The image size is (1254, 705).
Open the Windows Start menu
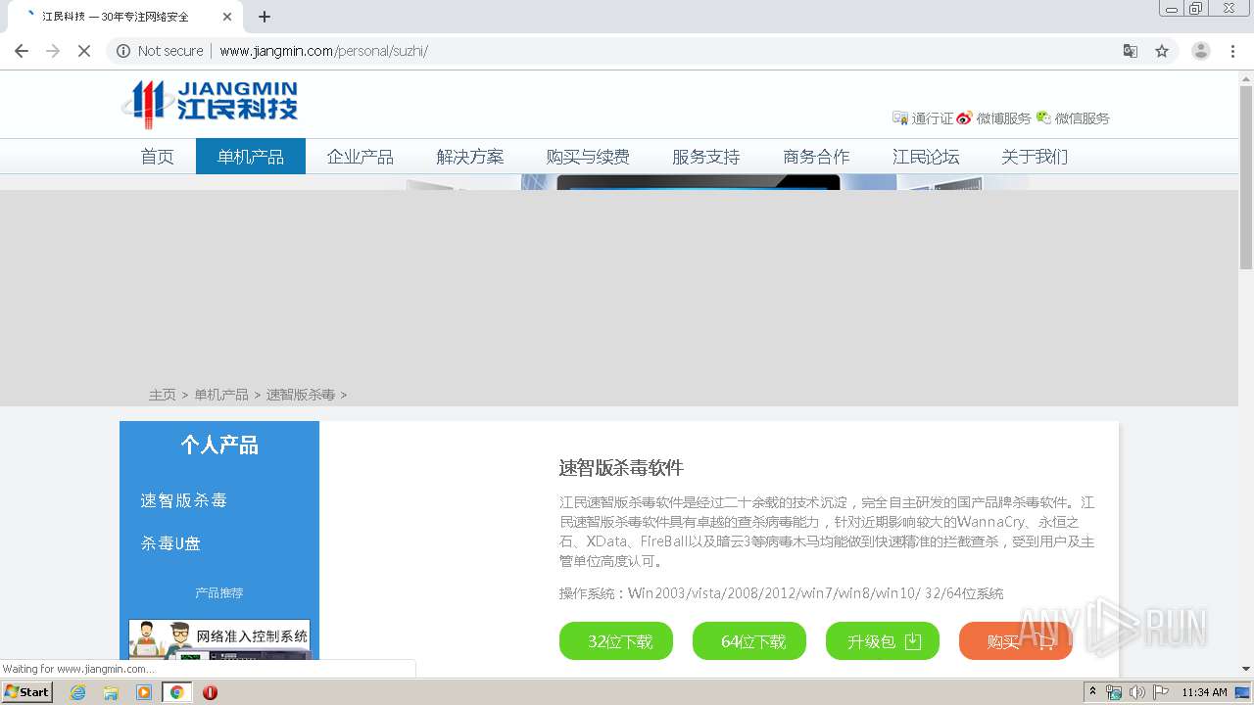27,692
